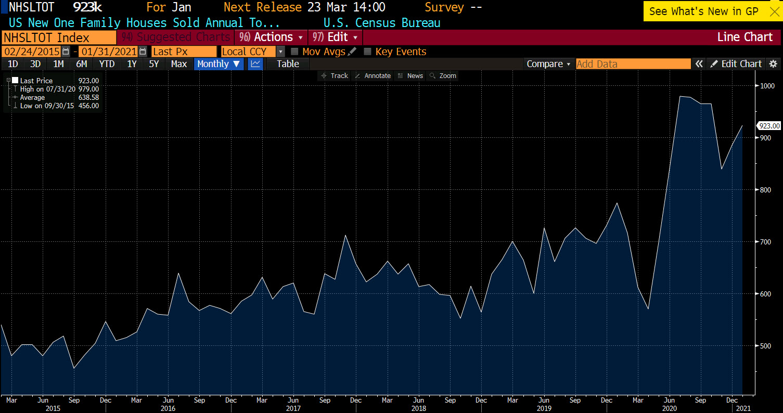Click the Survey label in header
This screenshot has height=413, width=783.
click(x=444, y=7)
